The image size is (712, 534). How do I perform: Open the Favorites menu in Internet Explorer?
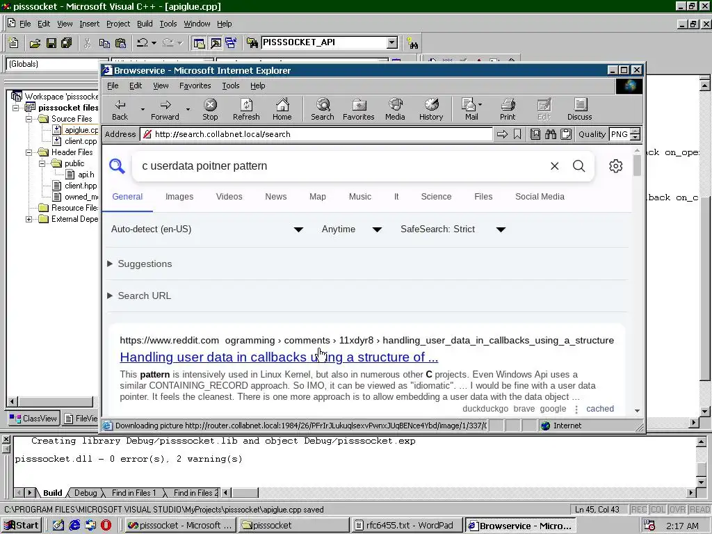[195, 86]
